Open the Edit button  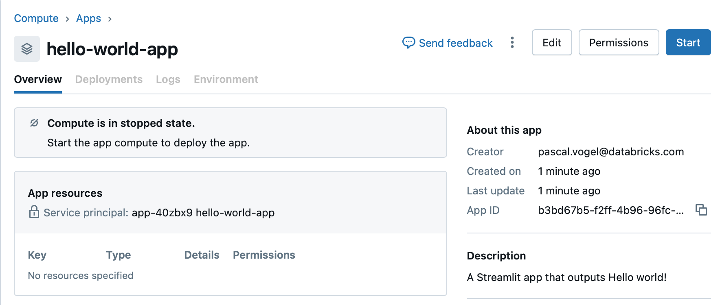[x=552, y=42]
